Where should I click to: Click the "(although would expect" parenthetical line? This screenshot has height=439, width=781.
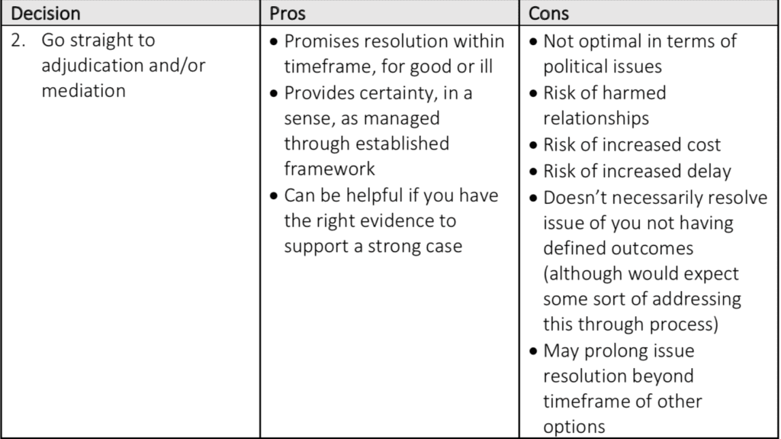[x=641, y=274]
